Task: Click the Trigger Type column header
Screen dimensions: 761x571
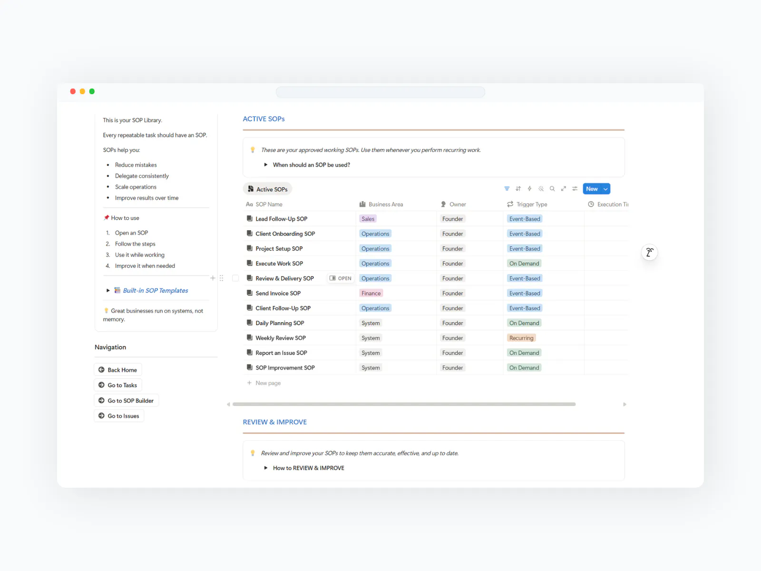Action: click(527, 204)
